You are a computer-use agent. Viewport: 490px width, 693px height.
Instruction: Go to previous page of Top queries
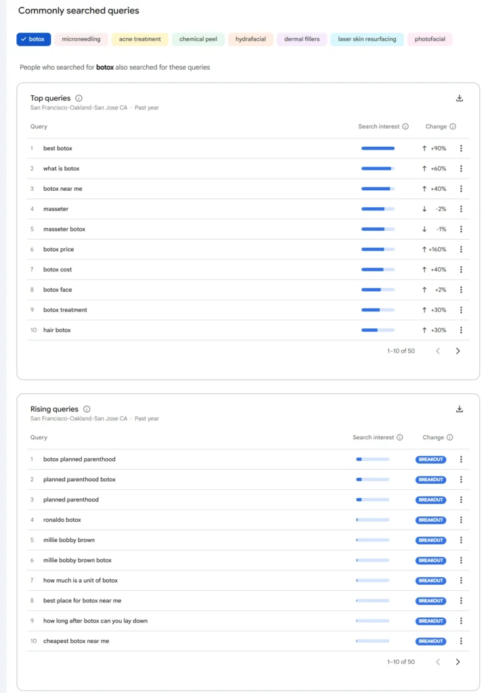pyautogui.click(x=438, y=351)
